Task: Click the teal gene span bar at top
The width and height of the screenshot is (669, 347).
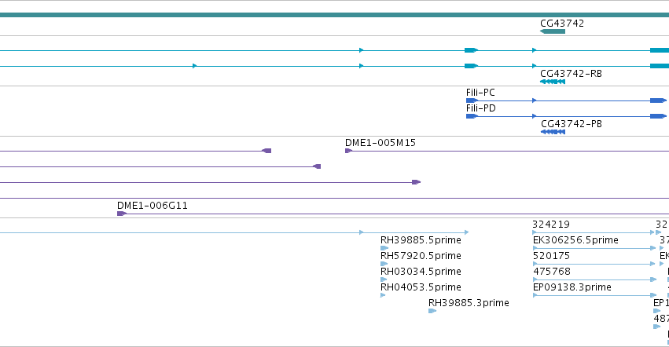Action: (335, 15)
